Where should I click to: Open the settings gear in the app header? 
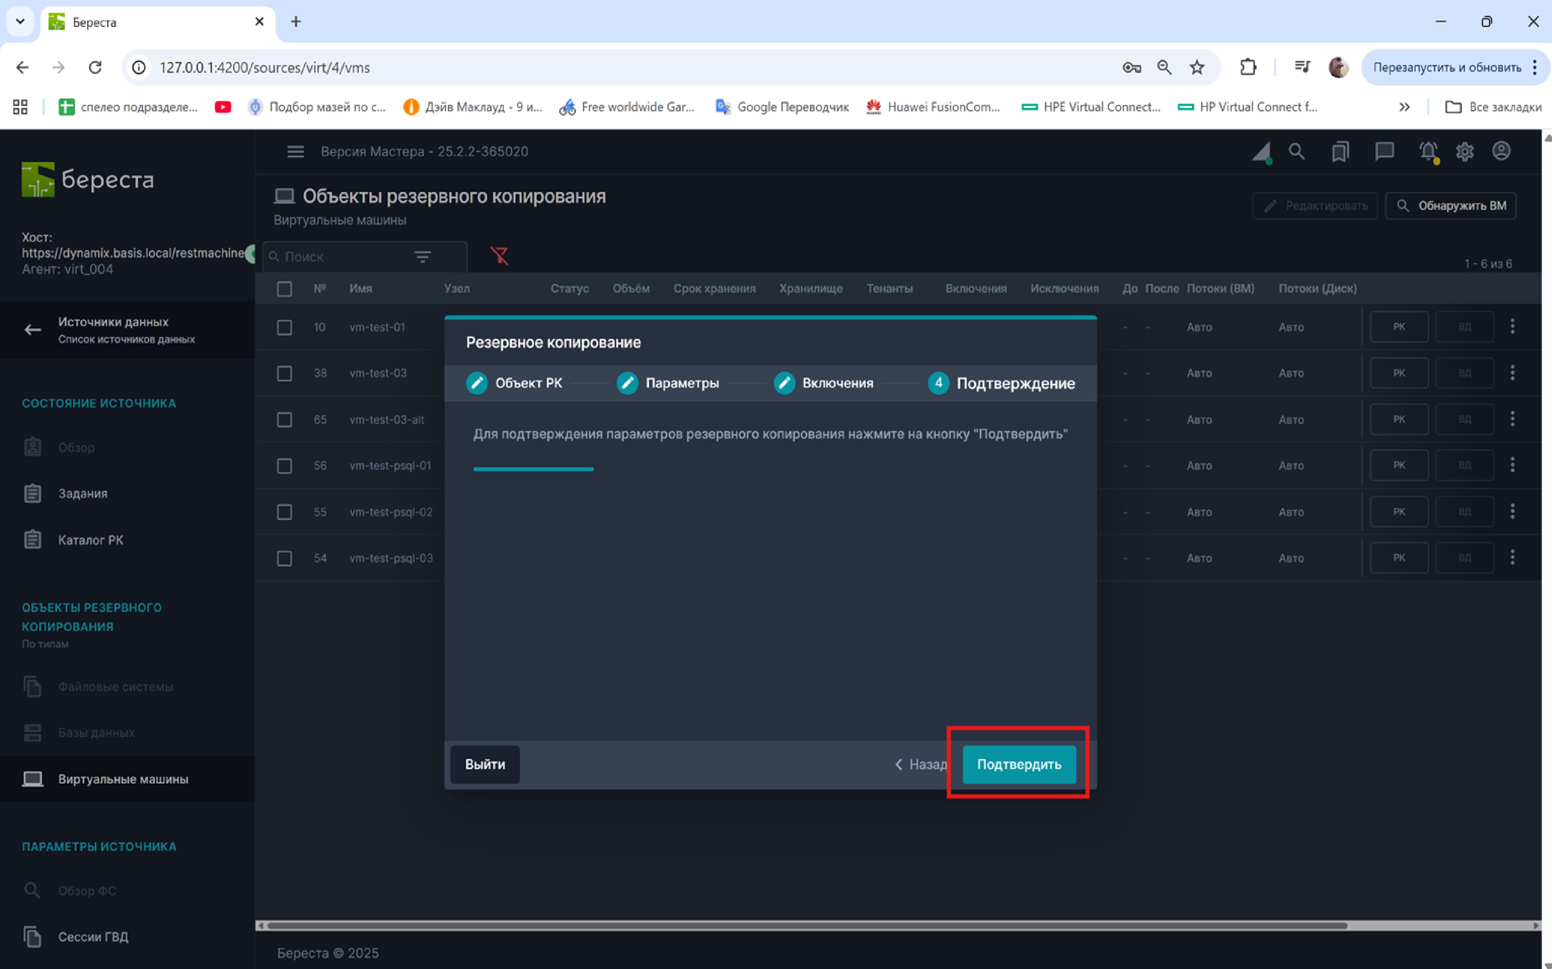coord(1464,152)
